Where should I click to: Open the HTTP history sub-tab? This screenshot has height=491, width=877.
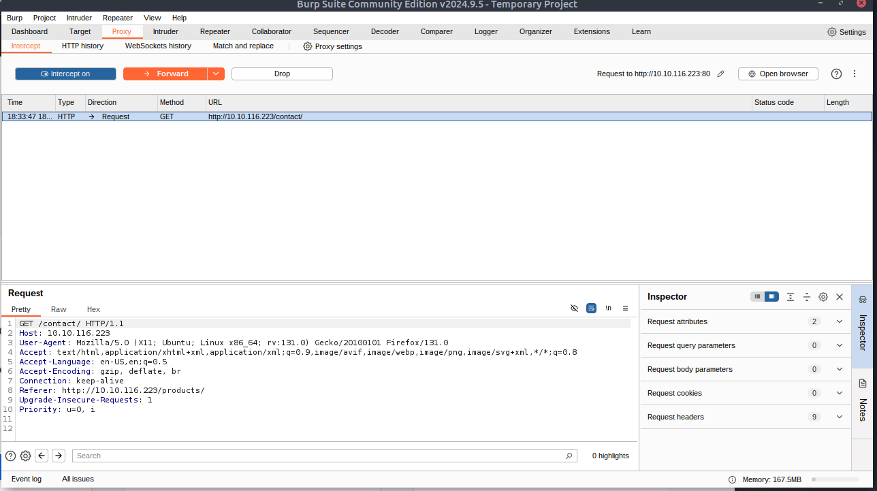coord(82,46)
